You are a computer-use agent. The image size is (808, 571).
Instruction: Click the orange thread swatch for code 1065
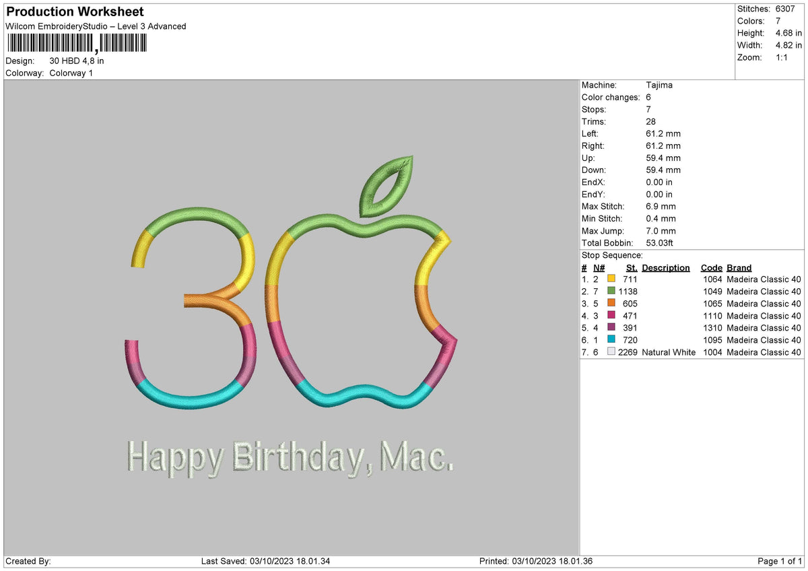click(x=611, y=304)
